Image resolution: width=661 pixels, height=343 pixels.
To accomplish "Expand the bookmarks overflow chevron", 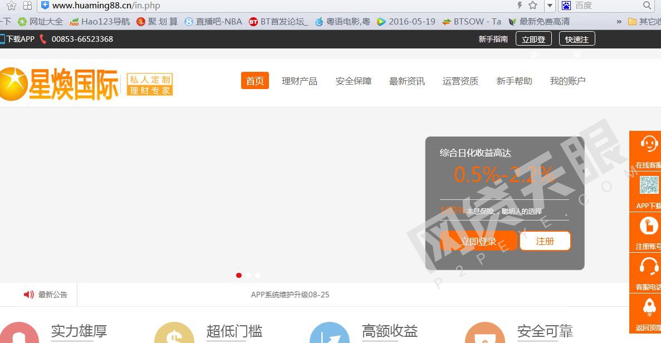I will [619, 22].
